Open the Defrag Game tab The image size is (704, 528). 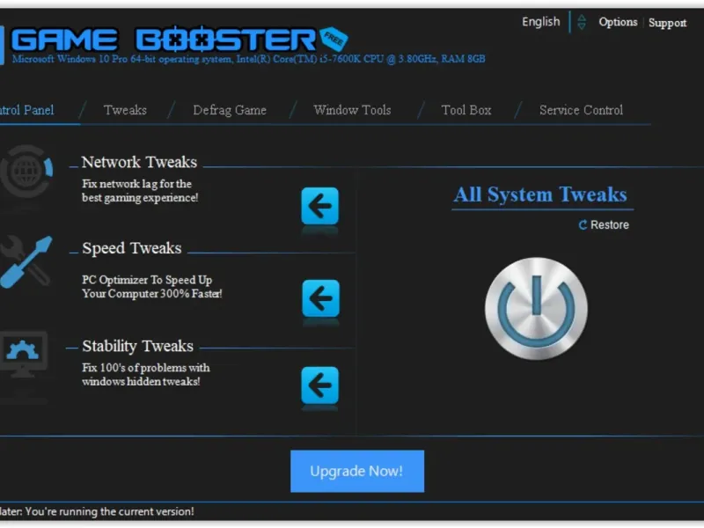[230, 110]
